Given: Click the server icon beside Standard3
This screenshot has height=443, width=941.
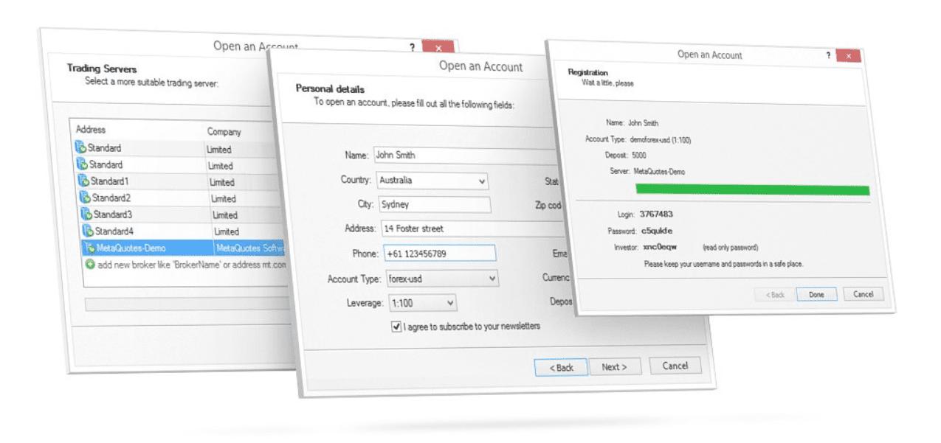Looking at the screenshot, I should pyautogui.click(x=86, y=214).
